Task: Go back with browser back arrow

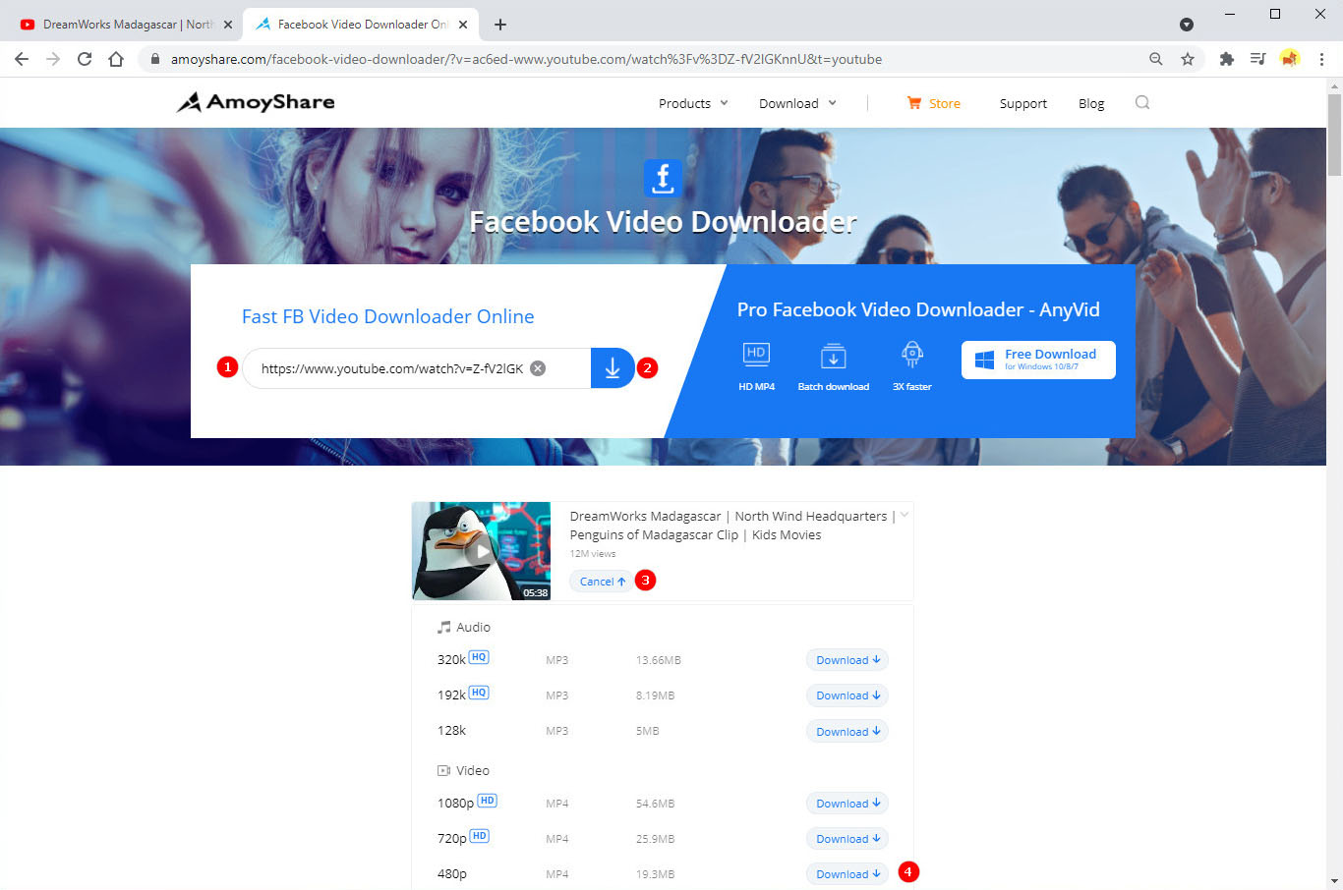Action: [22, 59]
